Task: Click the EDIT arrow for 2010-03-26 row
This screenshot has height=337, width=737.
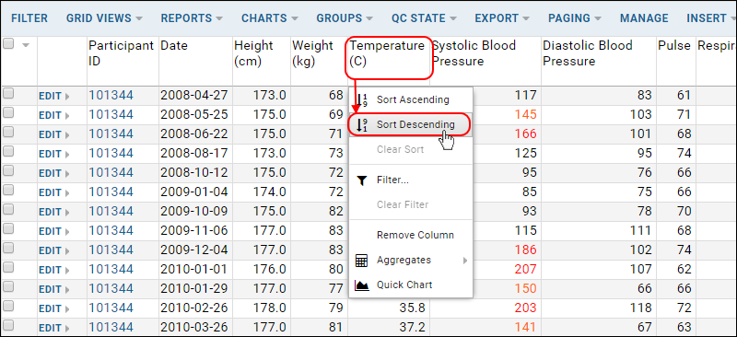Action: click(x=67, y=328)
